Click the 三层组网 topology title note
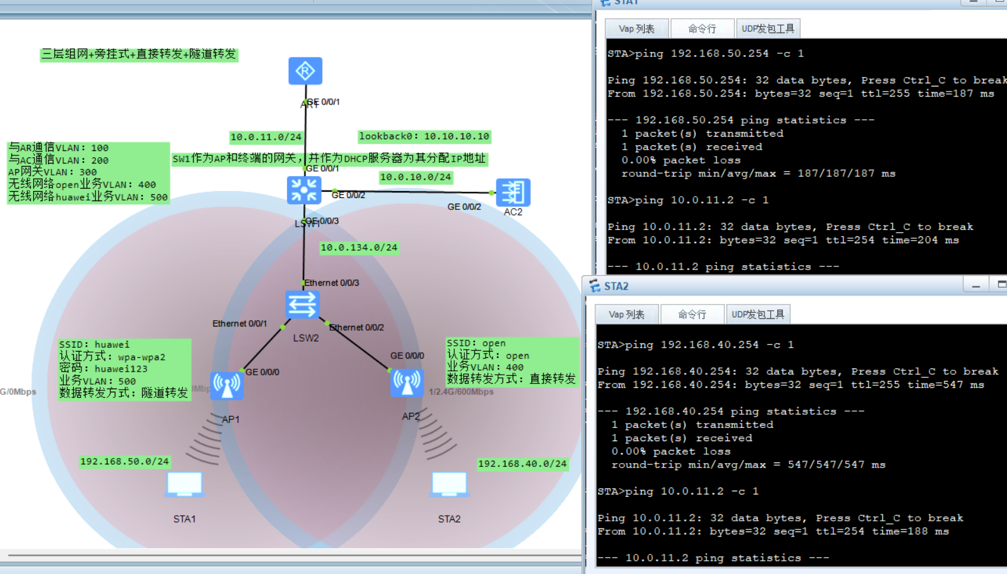 (139, 55)
